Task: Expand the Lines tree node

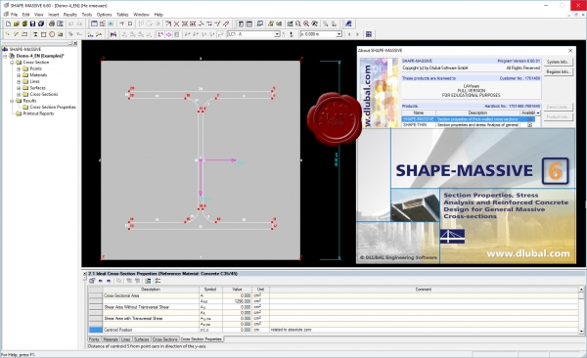Action: 19,81
